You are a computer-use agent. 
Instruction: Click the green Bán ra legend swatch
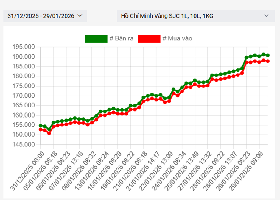tap(96, 39)
